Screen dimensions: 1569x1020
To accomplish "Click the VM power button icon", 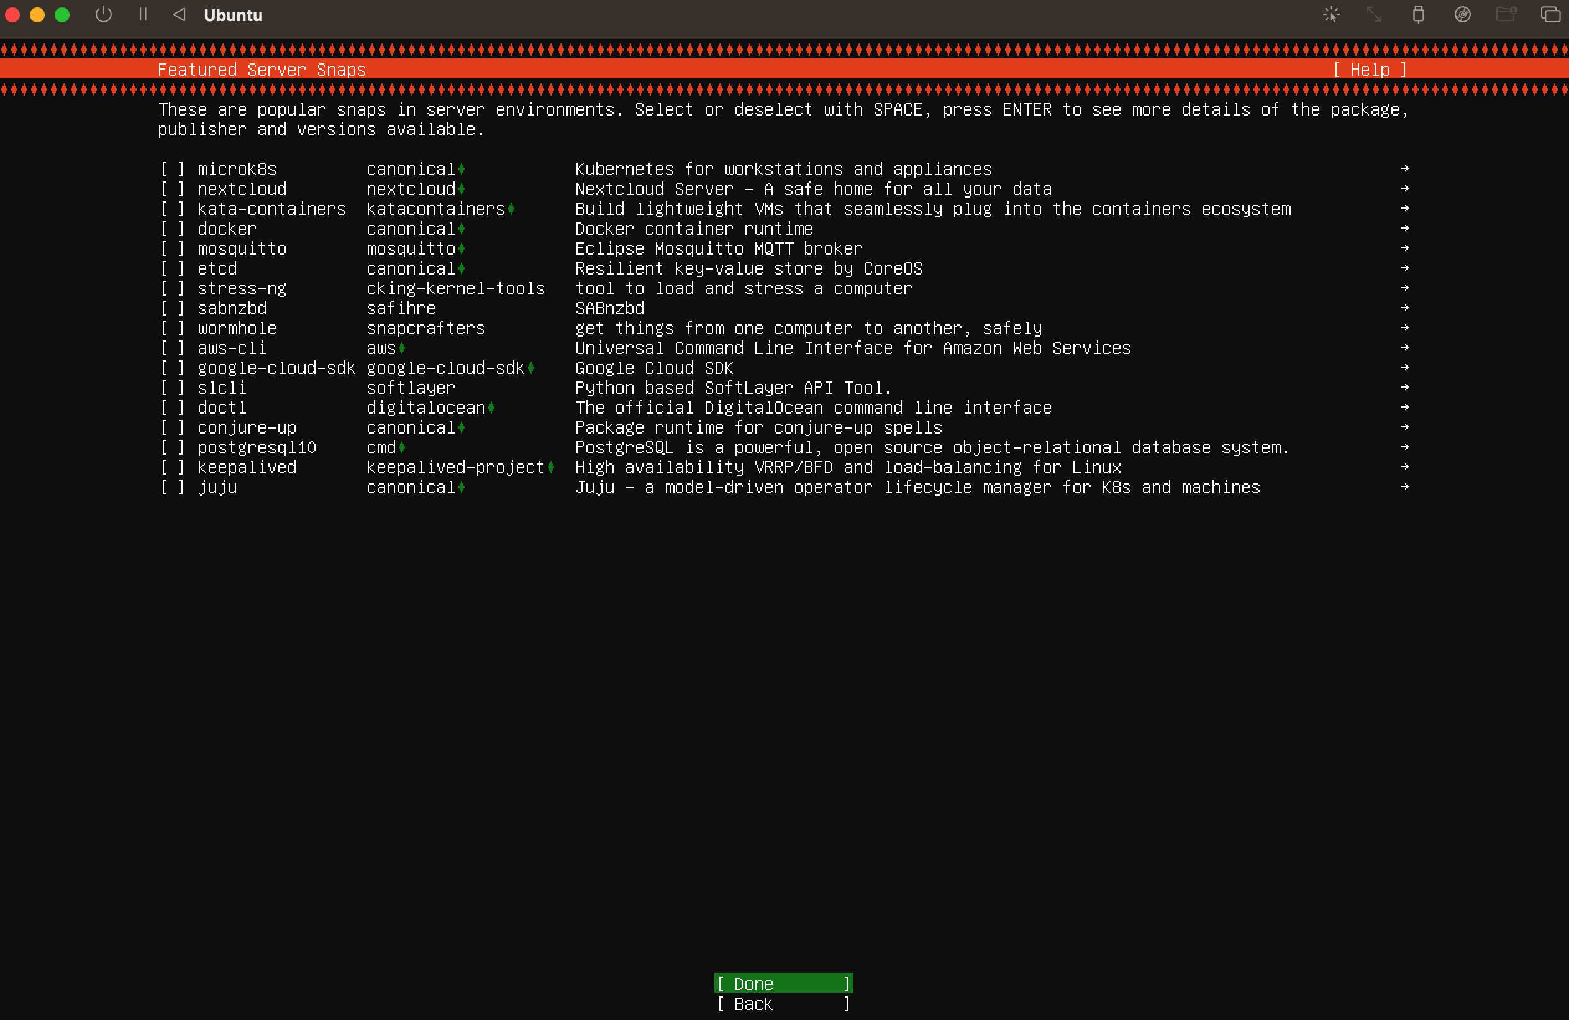I will 104,14.
